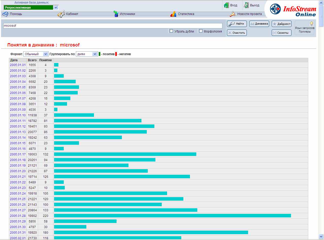The height and width of the screenshot is (240, 324).
Task: Open the Группировать по dropdown
Action: tap(87, 54)
